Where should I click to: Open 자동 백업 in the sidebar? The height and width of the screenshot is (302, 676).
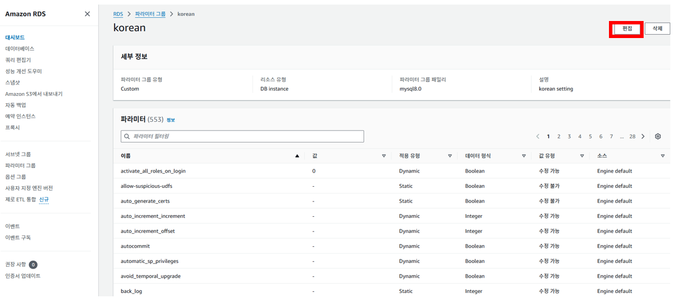pyautogui.click(x=16, y=104)
